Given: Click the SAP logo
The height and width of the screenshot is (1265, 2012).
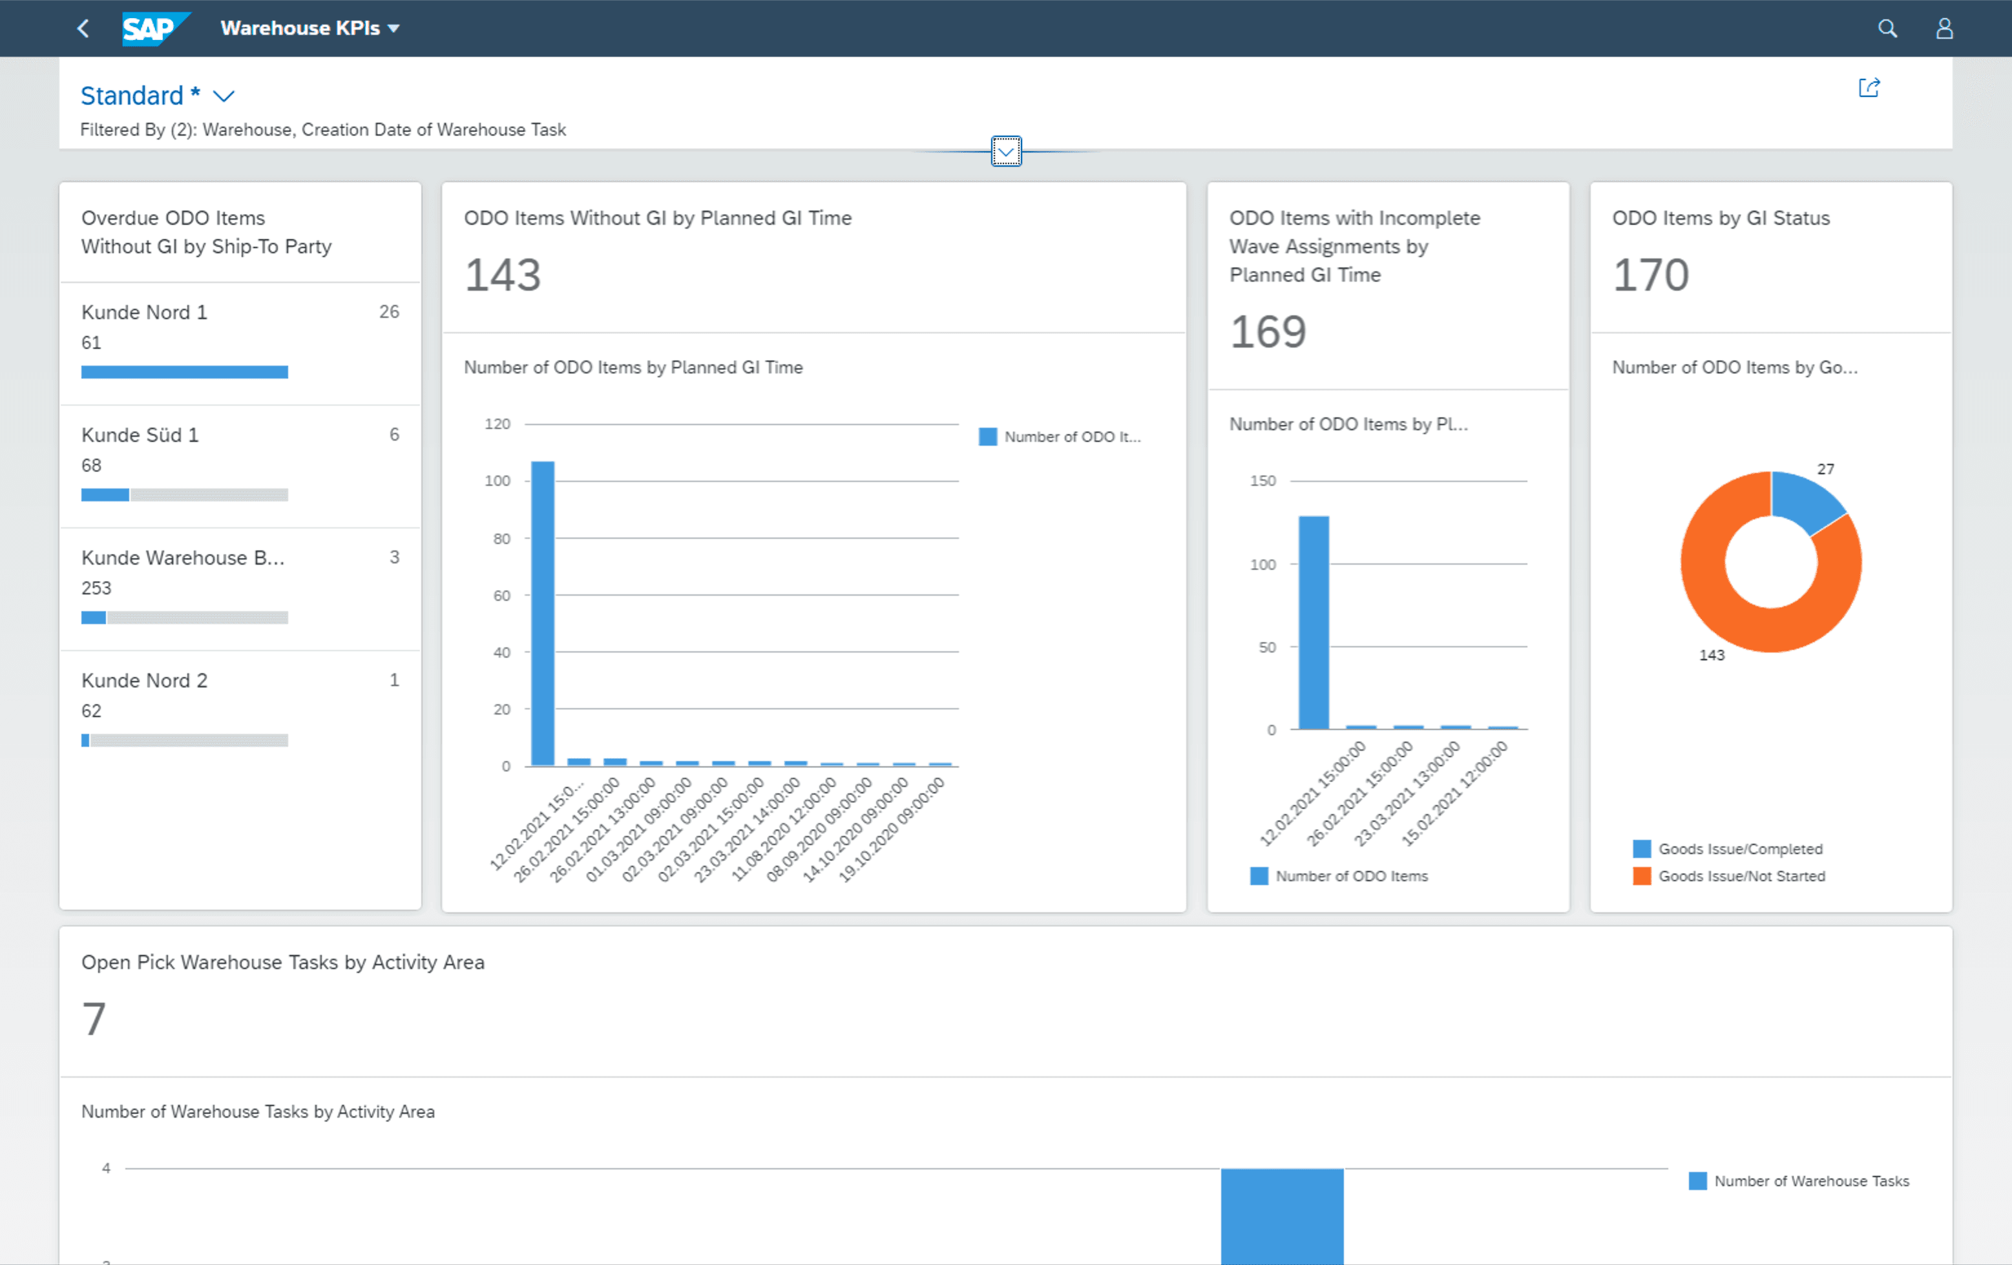Looking at the screenshot, I should (x=156, y=28).
